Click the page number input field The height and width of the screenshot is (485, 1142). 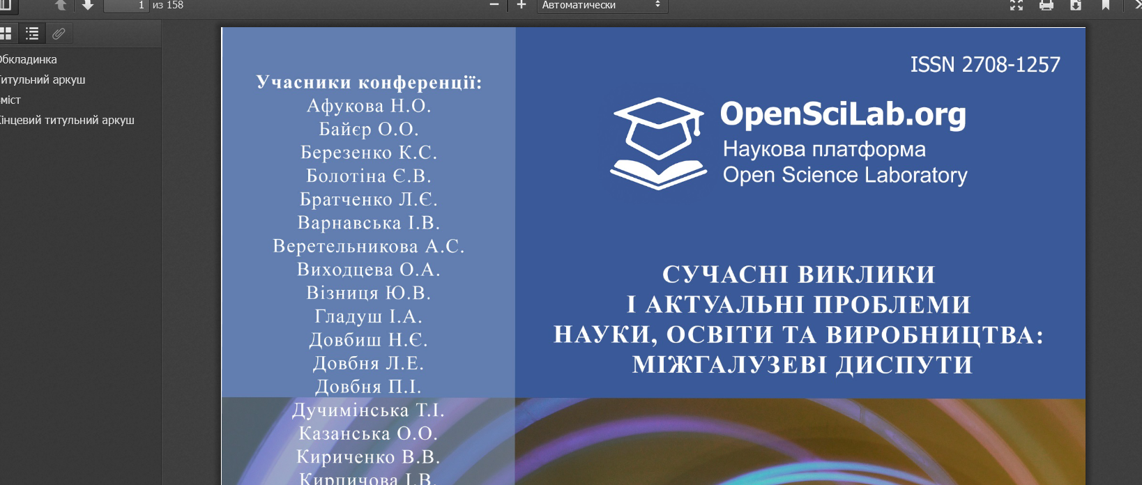(126, 6)
